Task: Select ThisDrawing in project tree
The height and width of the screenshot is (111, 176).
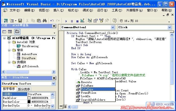Action: point(30,46)
